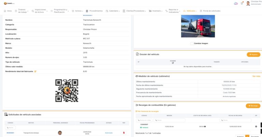Viewport: 262px width, 137px height.
Task: Click the vehicle QR code
Action: point(67,91)
